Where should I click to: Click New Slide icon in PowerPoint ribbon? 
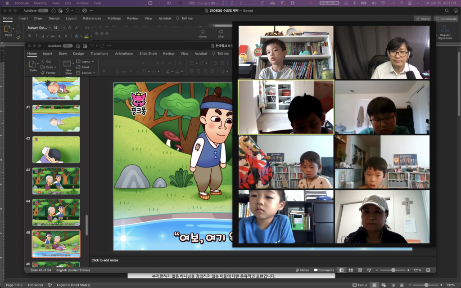pyautogui.click(x=68, y=64)
